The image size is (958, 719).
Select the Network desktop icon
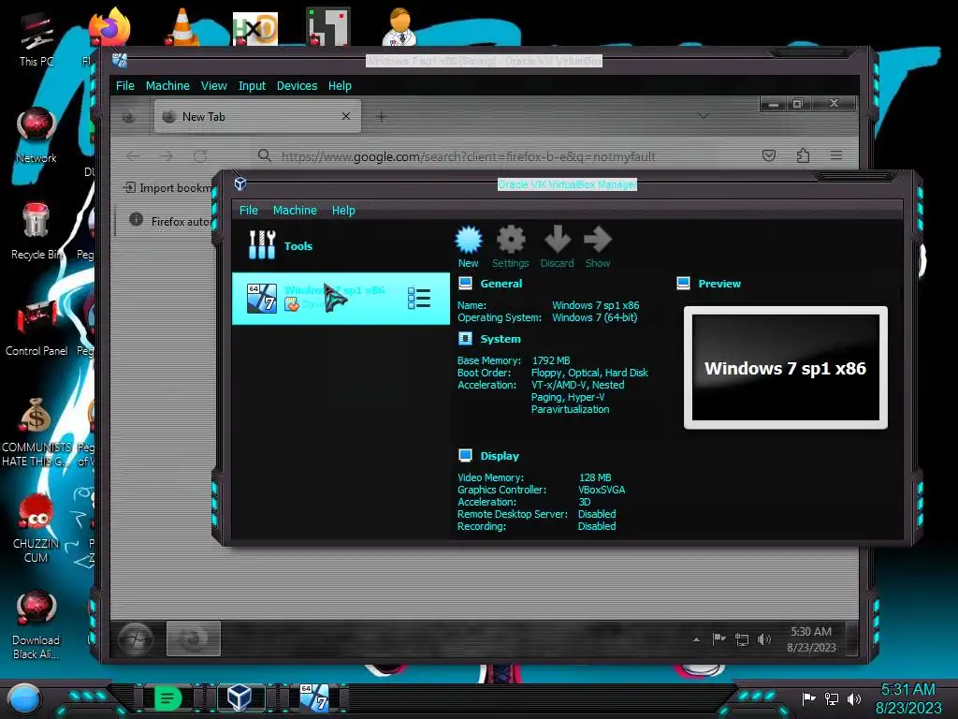[x=36, y=136]
